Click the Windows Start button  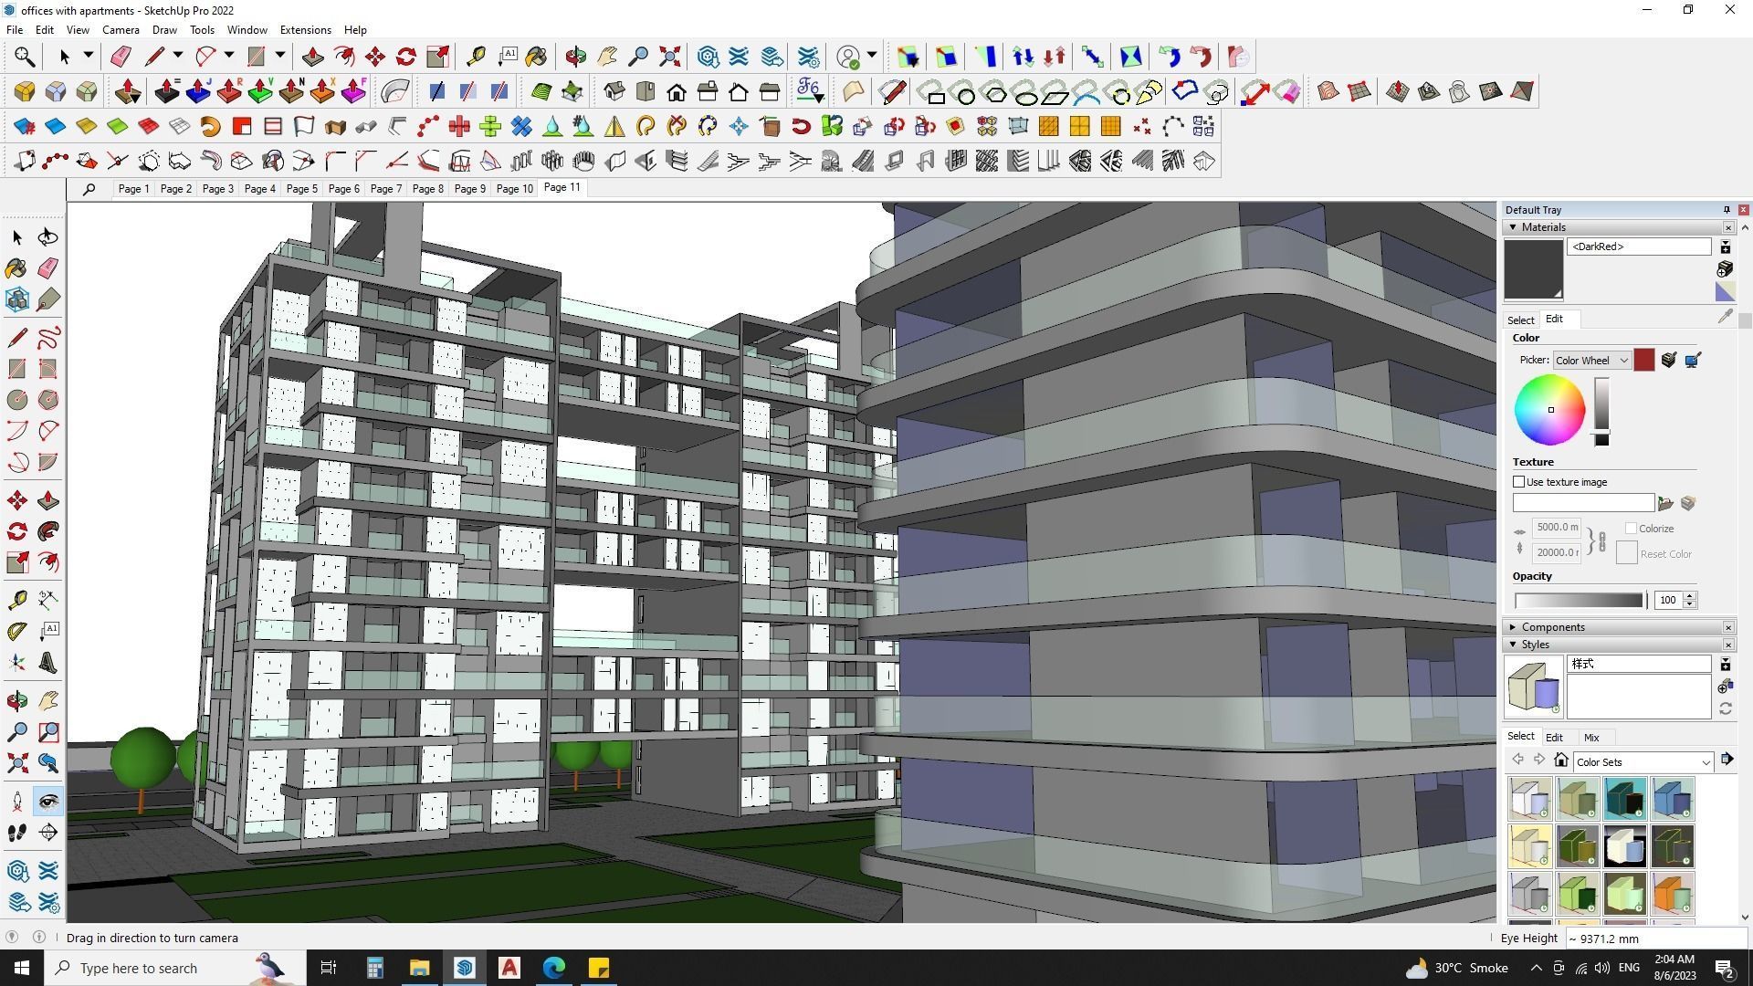[x=22, y=968]
